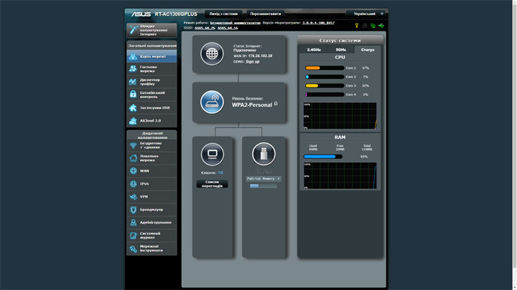
Task: Click the USB storage usage bar
Action: [264, 185]
